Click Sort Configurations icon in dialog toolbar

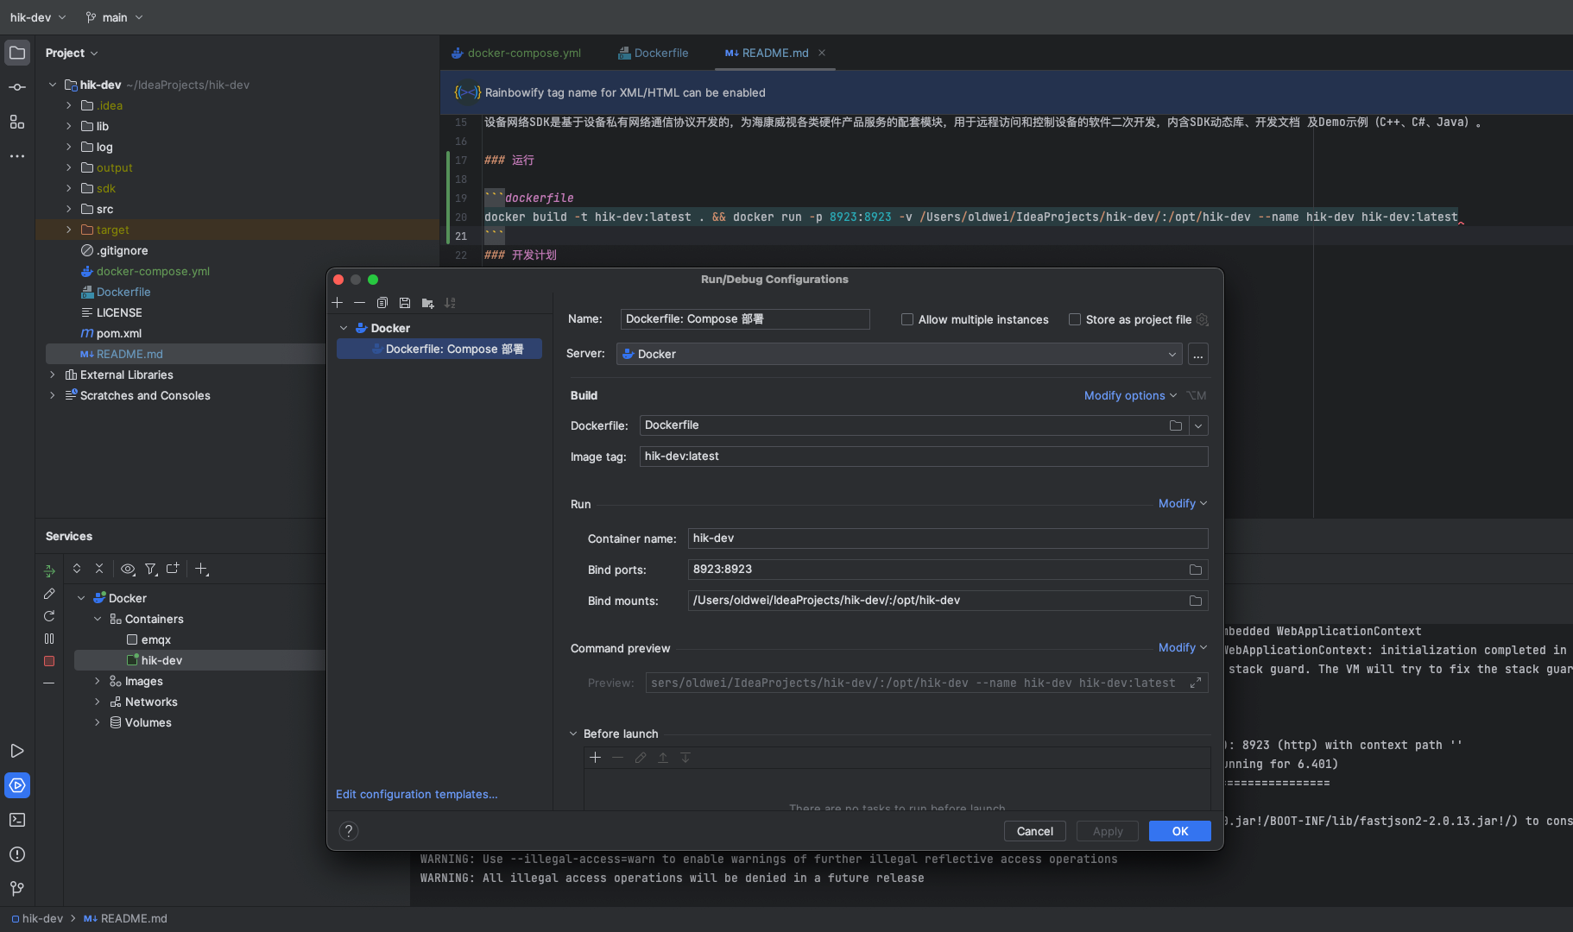[x=450, y=303]
